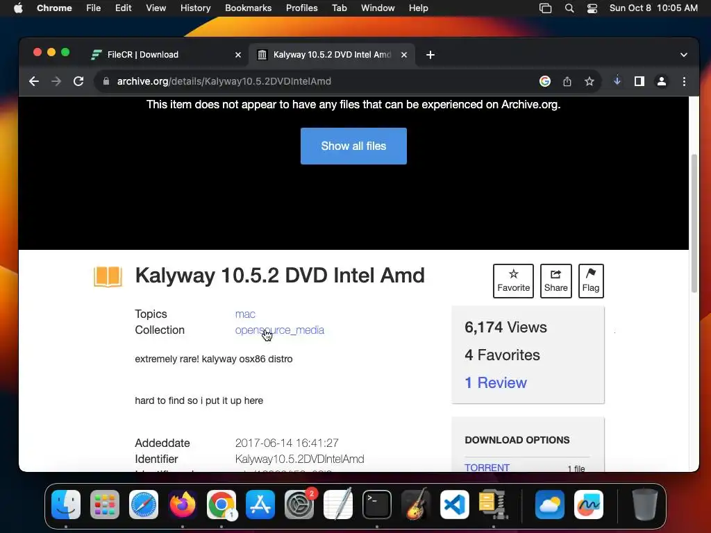
Task: Open the Apple menu
Action: [18, 8]
